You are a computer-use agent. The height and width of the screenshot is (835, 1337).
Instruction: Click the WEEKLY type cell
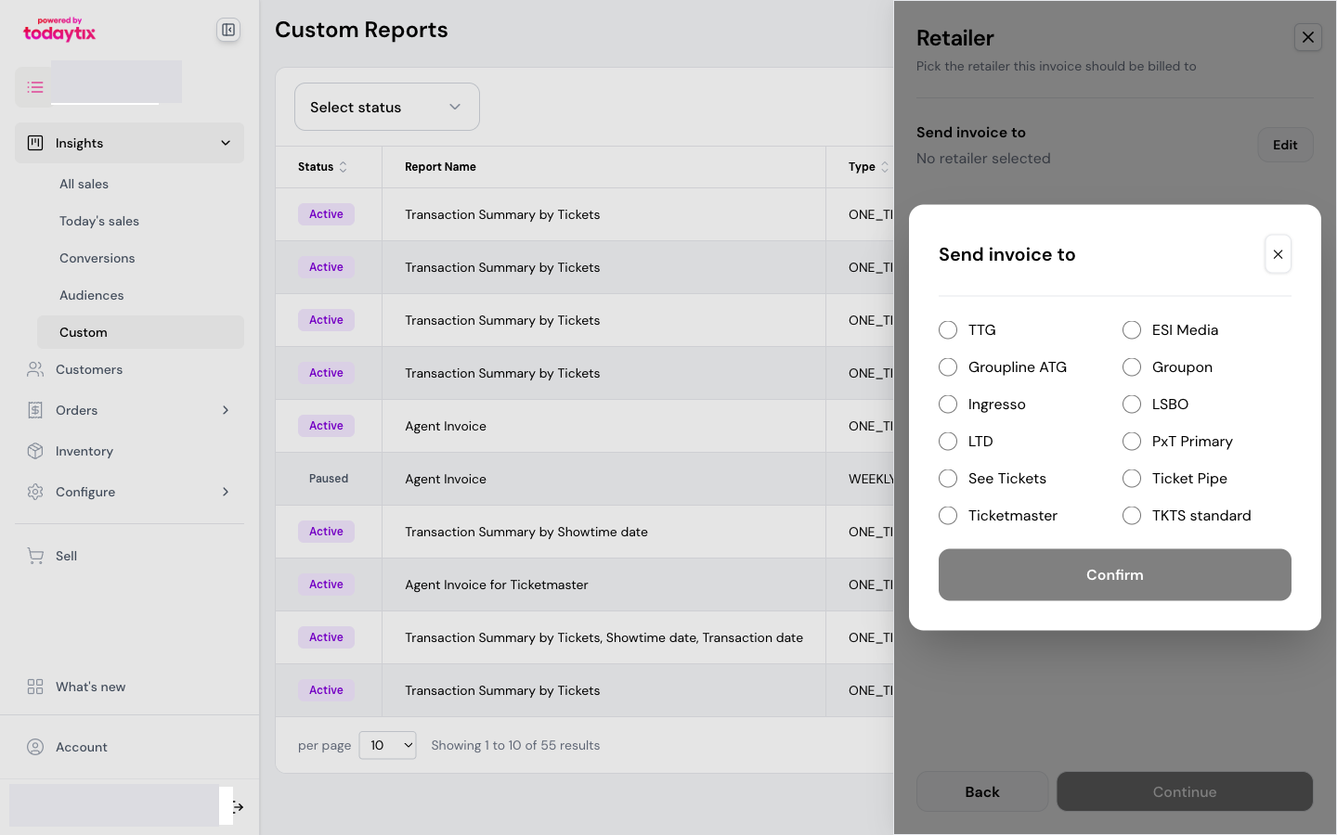point(871,479)
